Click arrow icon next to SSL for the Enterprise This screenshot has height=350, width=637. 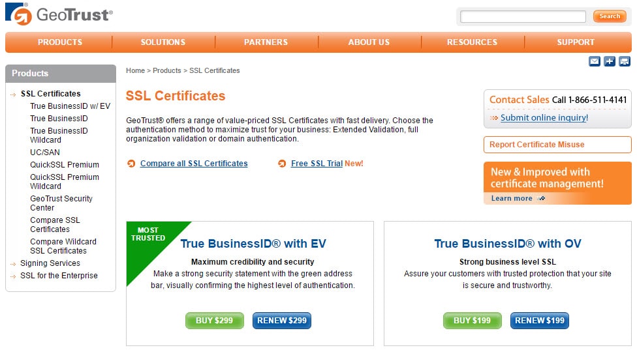click(14, 276)
